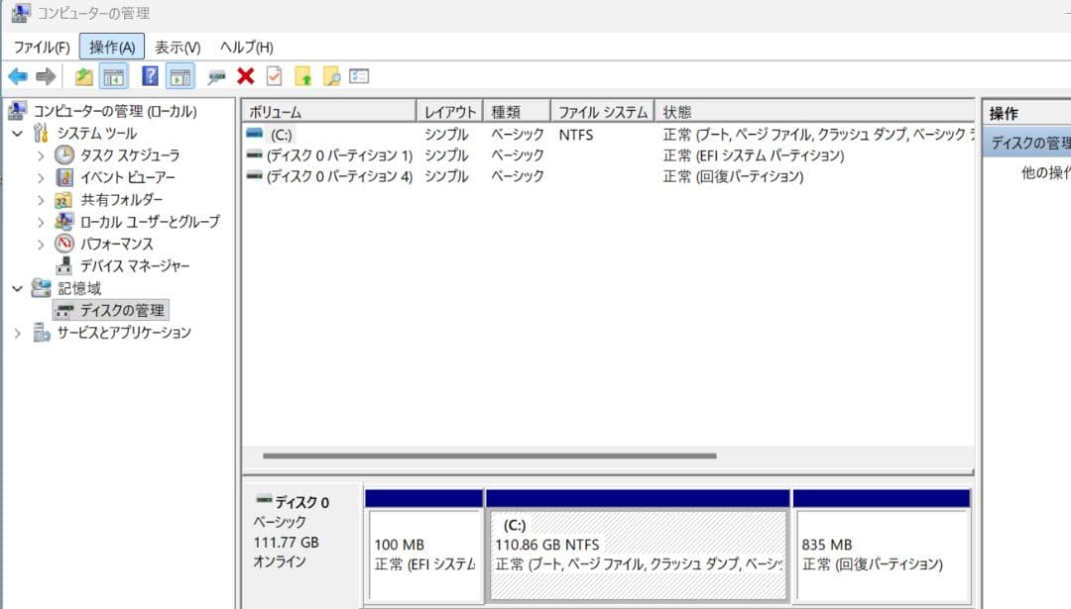Click the blue Back navigation arrow
The width and height of the screenshot is (1071, 609).
(x=17, y=76)
